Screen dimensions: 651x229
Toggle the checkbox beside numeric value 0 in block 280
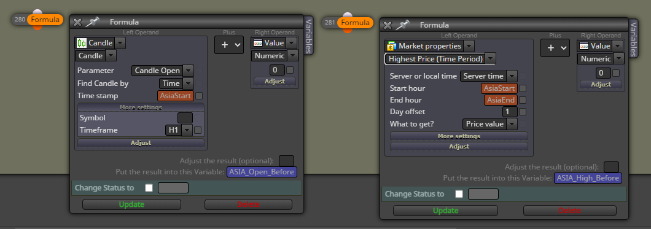290,70
